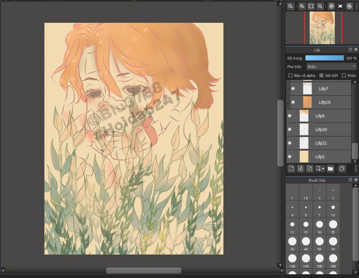Select the Lớp7 layer row
Image resolution: width=359 pixels, height=278 pixels.
(320, 89)
